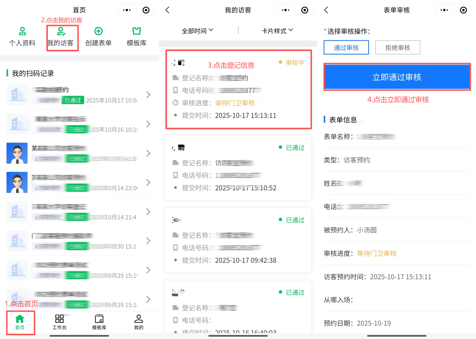Select 拒绝审核 option
This screenshot has height=339, width=476.
tap(397, 48)
